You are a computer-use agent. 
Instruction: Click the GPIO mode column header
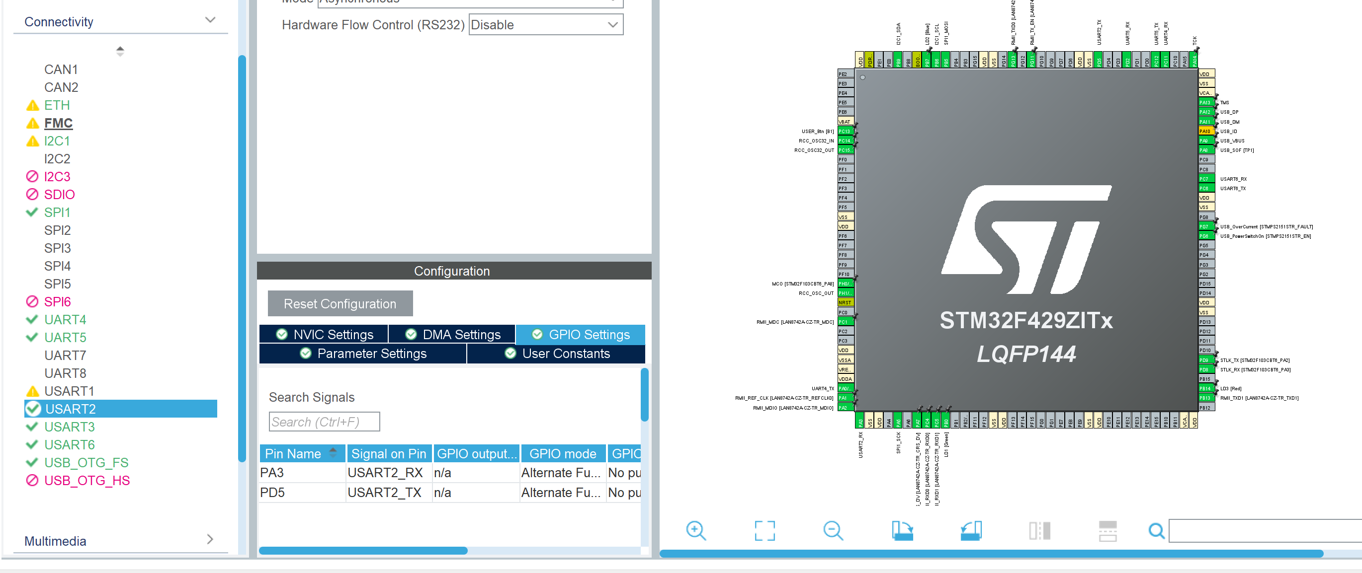(x=563, y=454)
